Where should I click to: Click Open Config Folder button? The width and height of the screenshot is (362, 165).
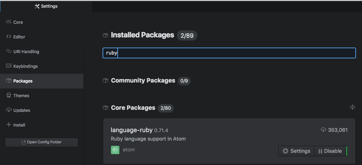(x=41, y=142)
